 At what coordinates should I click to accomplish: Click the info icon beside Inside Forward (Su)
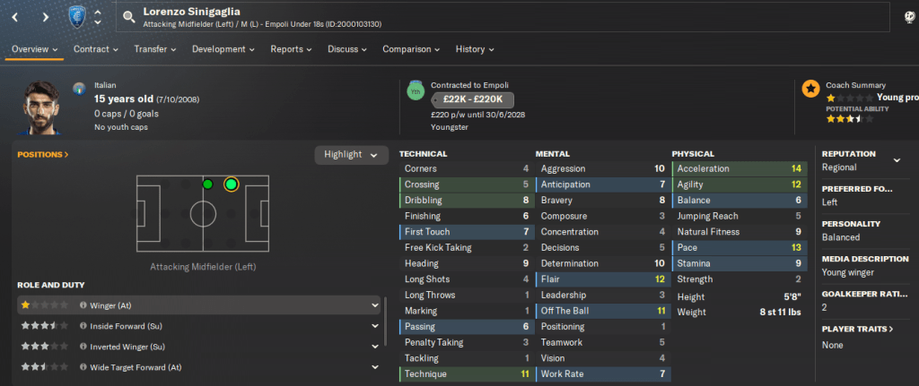point(83,326)
